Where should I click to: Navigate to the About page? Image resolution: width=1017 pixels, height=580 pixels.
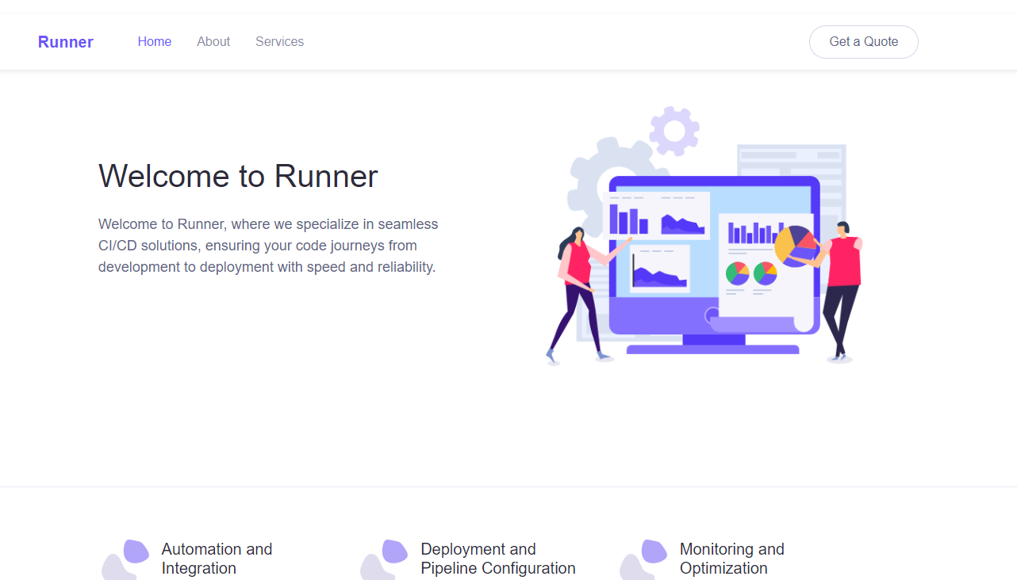pyautogui.click(x=213, y=41)
